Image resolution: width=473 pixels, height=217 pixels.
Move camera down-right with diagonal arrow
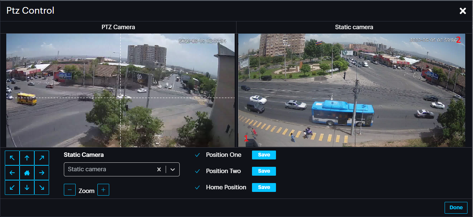[x=42, y=187]
